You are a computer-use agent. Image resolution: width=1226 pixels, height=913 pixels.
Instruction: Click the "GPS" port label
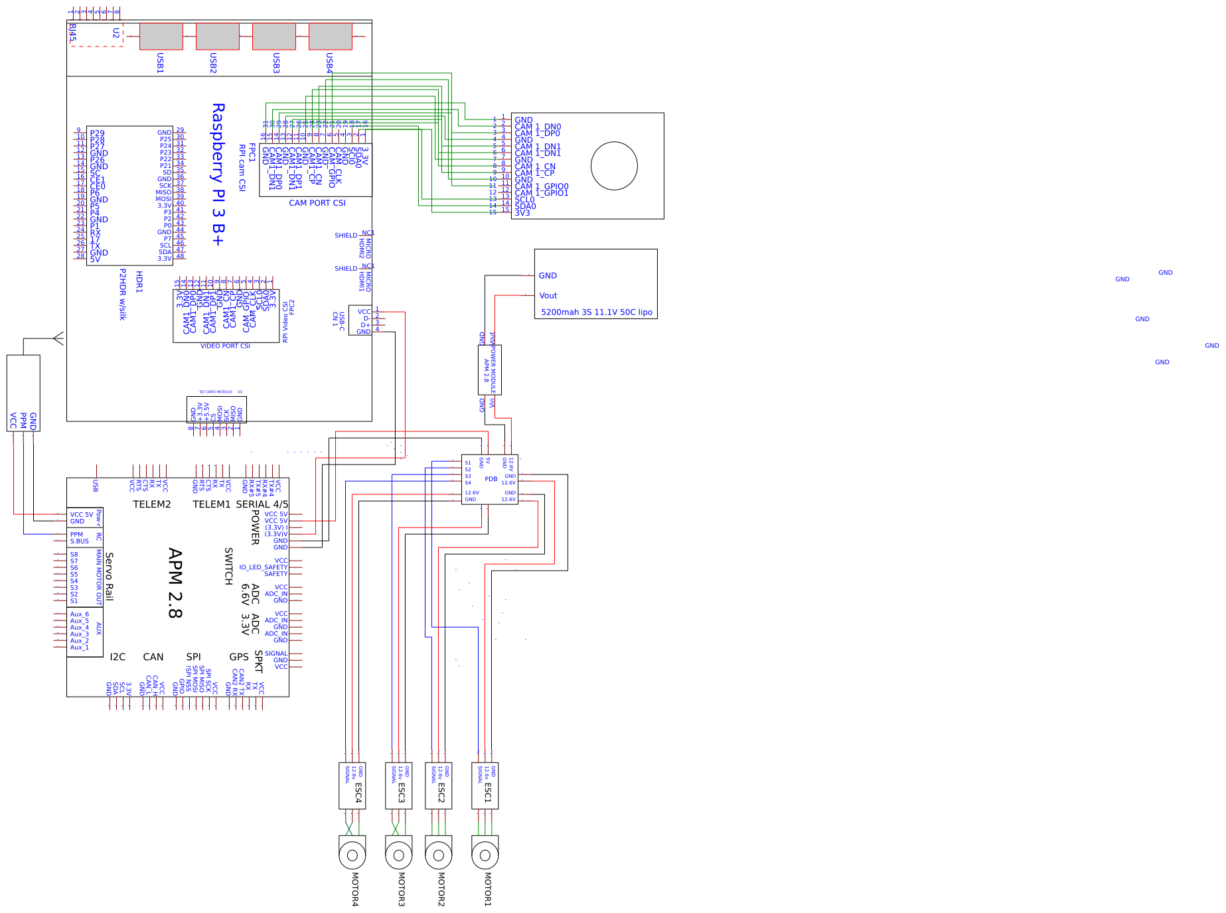pyautogui.click(x=239, y=657)
